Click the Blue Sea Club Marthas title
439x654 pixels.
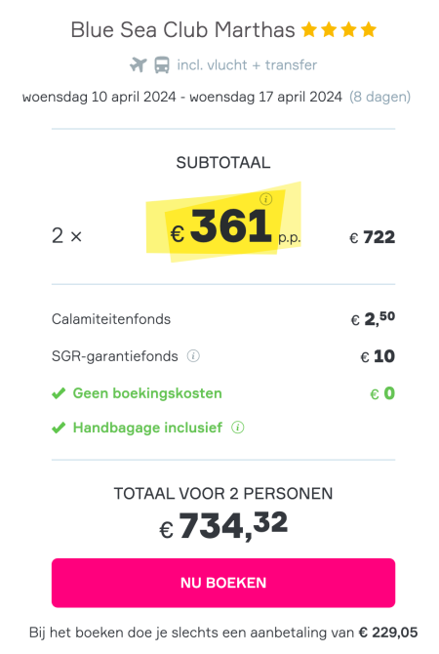[182, 30]
